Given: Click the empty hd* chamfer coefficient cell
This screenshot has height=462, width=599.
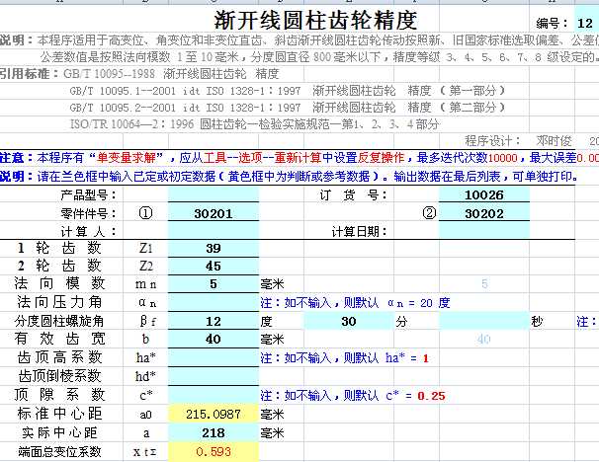Looking at the screenshot, I should 214,376.
